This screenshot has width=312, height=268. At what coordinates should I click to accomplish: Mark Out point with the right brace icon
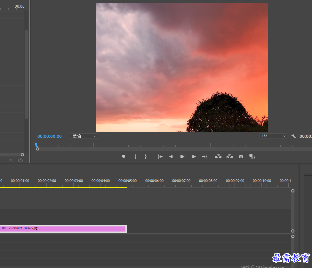point(146,157)
